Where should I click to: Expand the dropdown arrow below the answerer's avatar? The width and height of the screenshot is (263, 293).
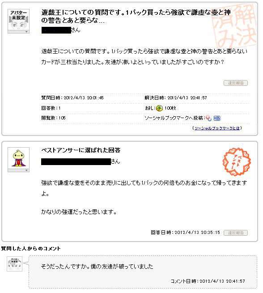18,170
